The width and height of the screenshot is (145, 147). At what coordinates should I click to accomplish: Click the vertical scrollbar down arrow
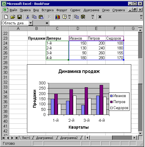[x=140, y=133]
